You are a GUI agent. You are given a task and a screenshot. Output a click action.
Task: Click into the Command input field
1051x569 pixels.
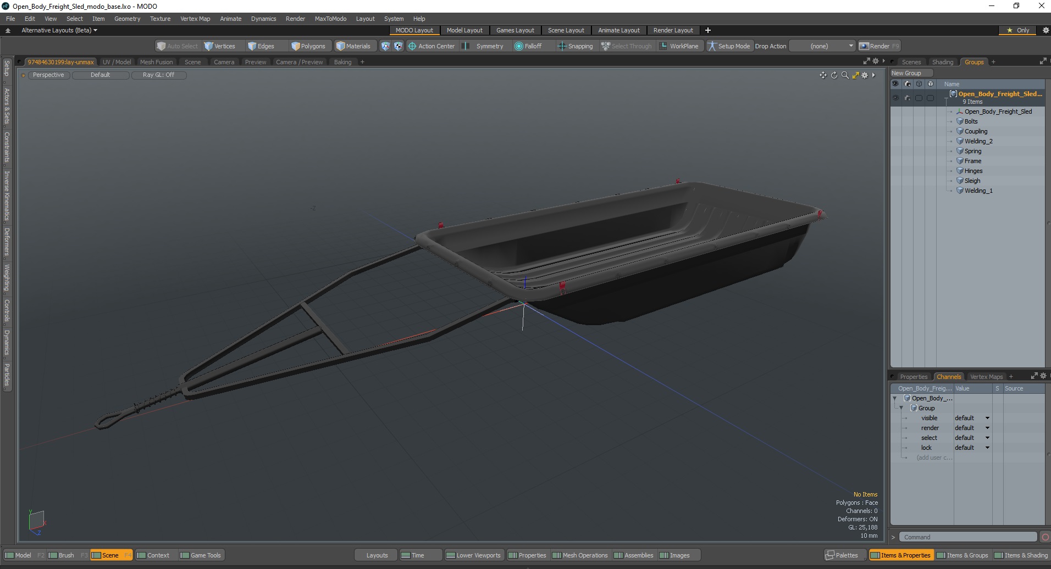point(968,537)
